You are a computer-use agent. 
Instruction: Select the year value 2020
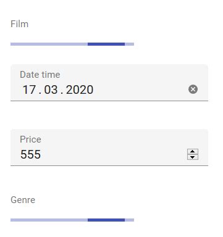[x=80, y=89]
